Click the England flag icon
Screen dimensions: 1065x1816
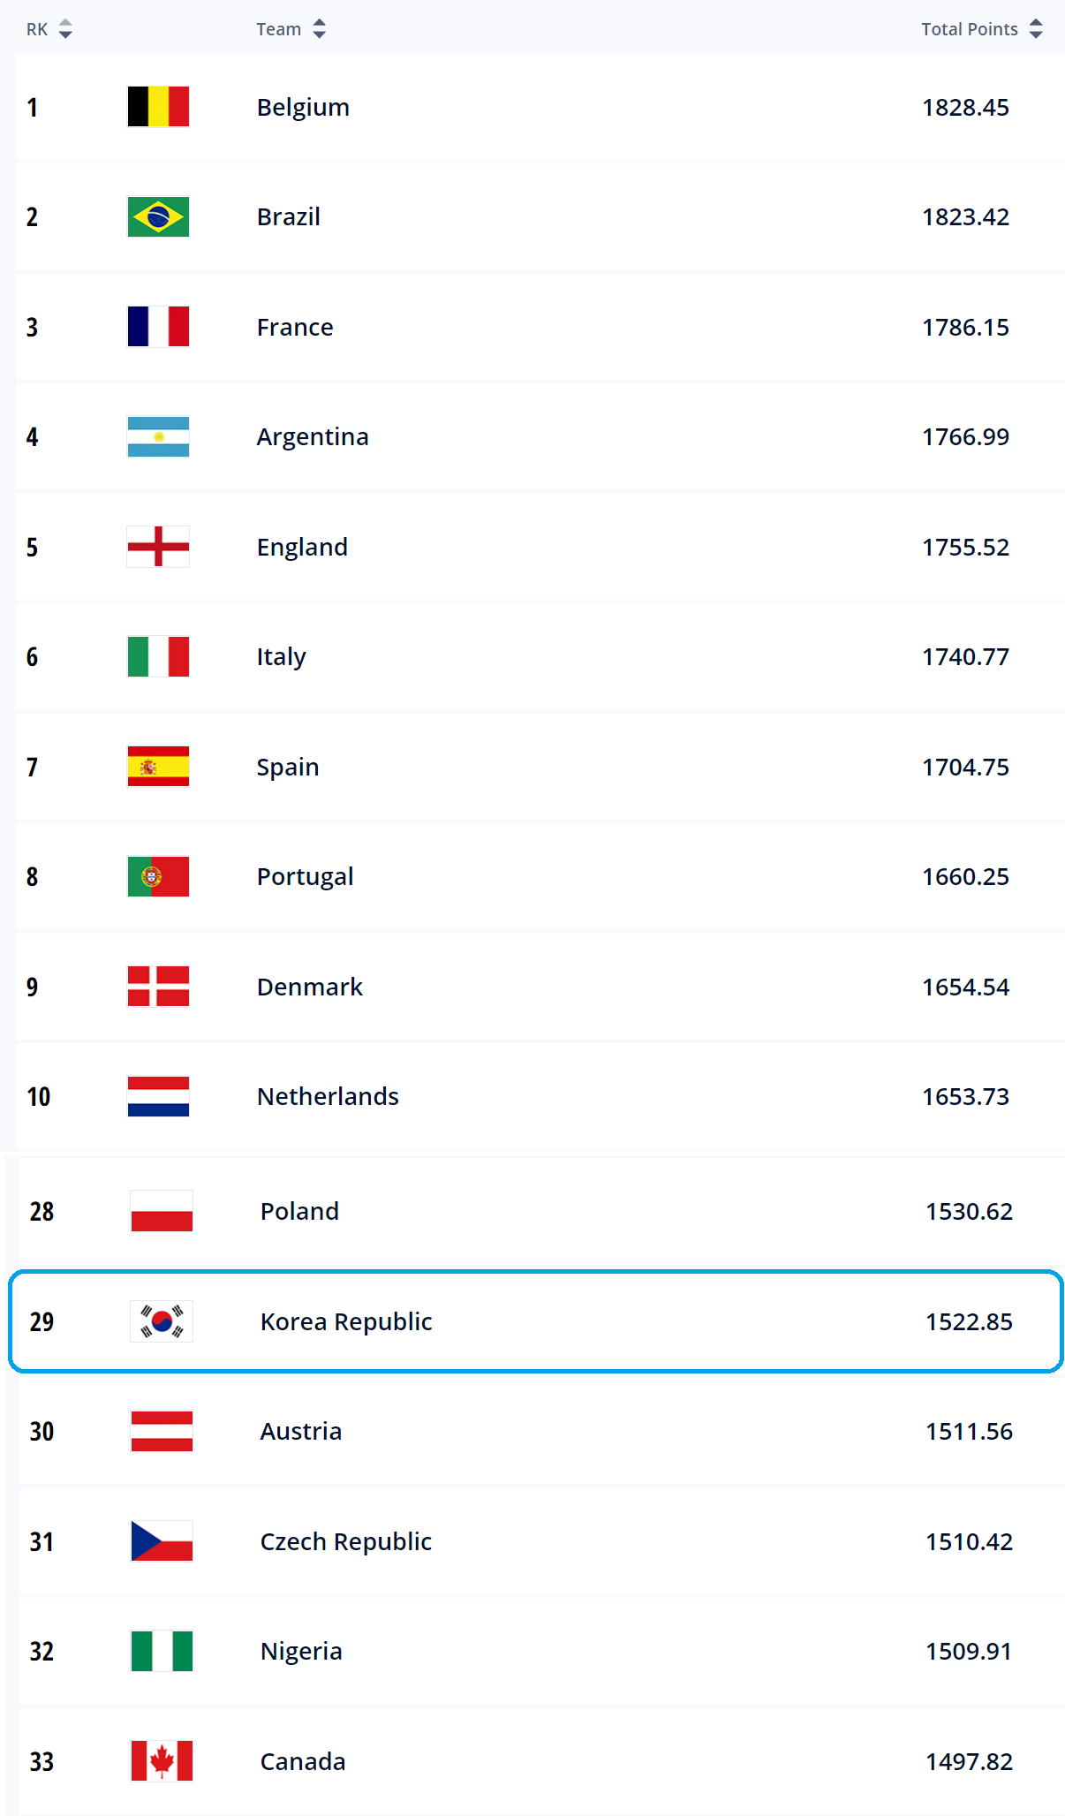(158, 547)
